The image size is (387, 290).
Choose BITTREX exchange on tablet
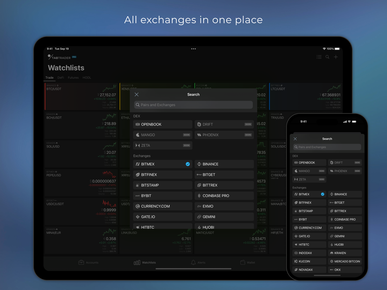tap(224, 185)
